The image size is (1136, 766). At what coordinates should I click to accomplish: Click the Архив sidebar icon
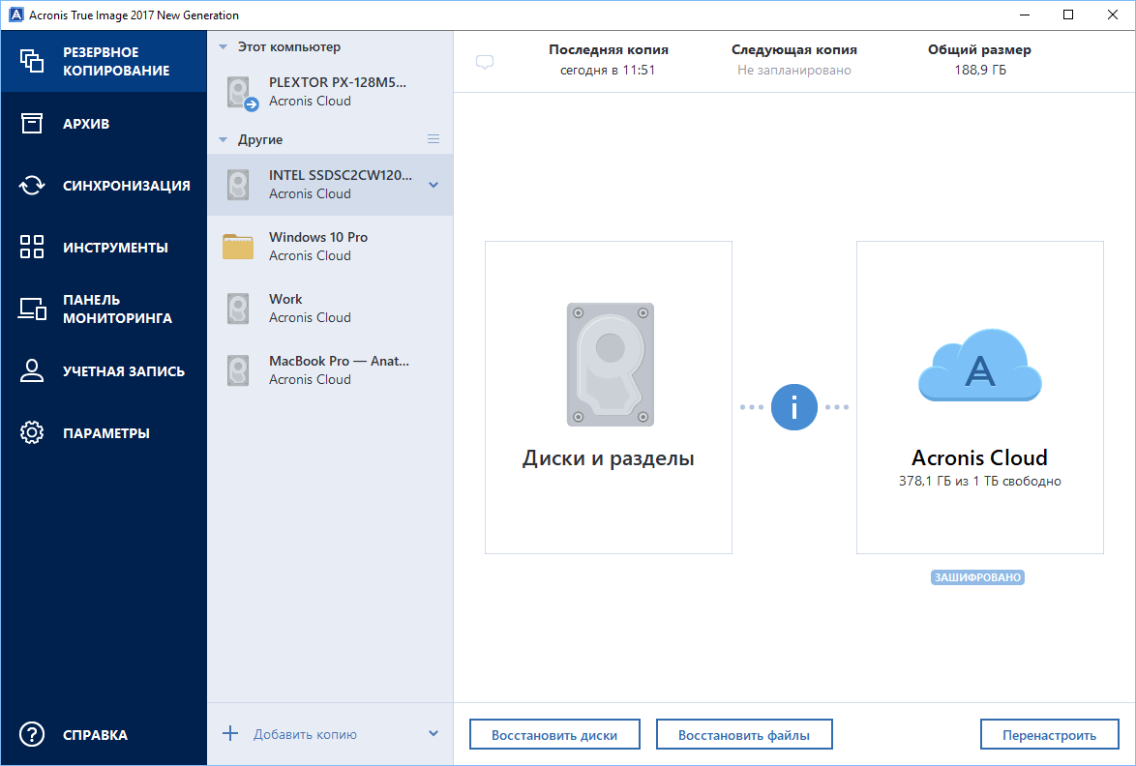(x=32, y=123)
